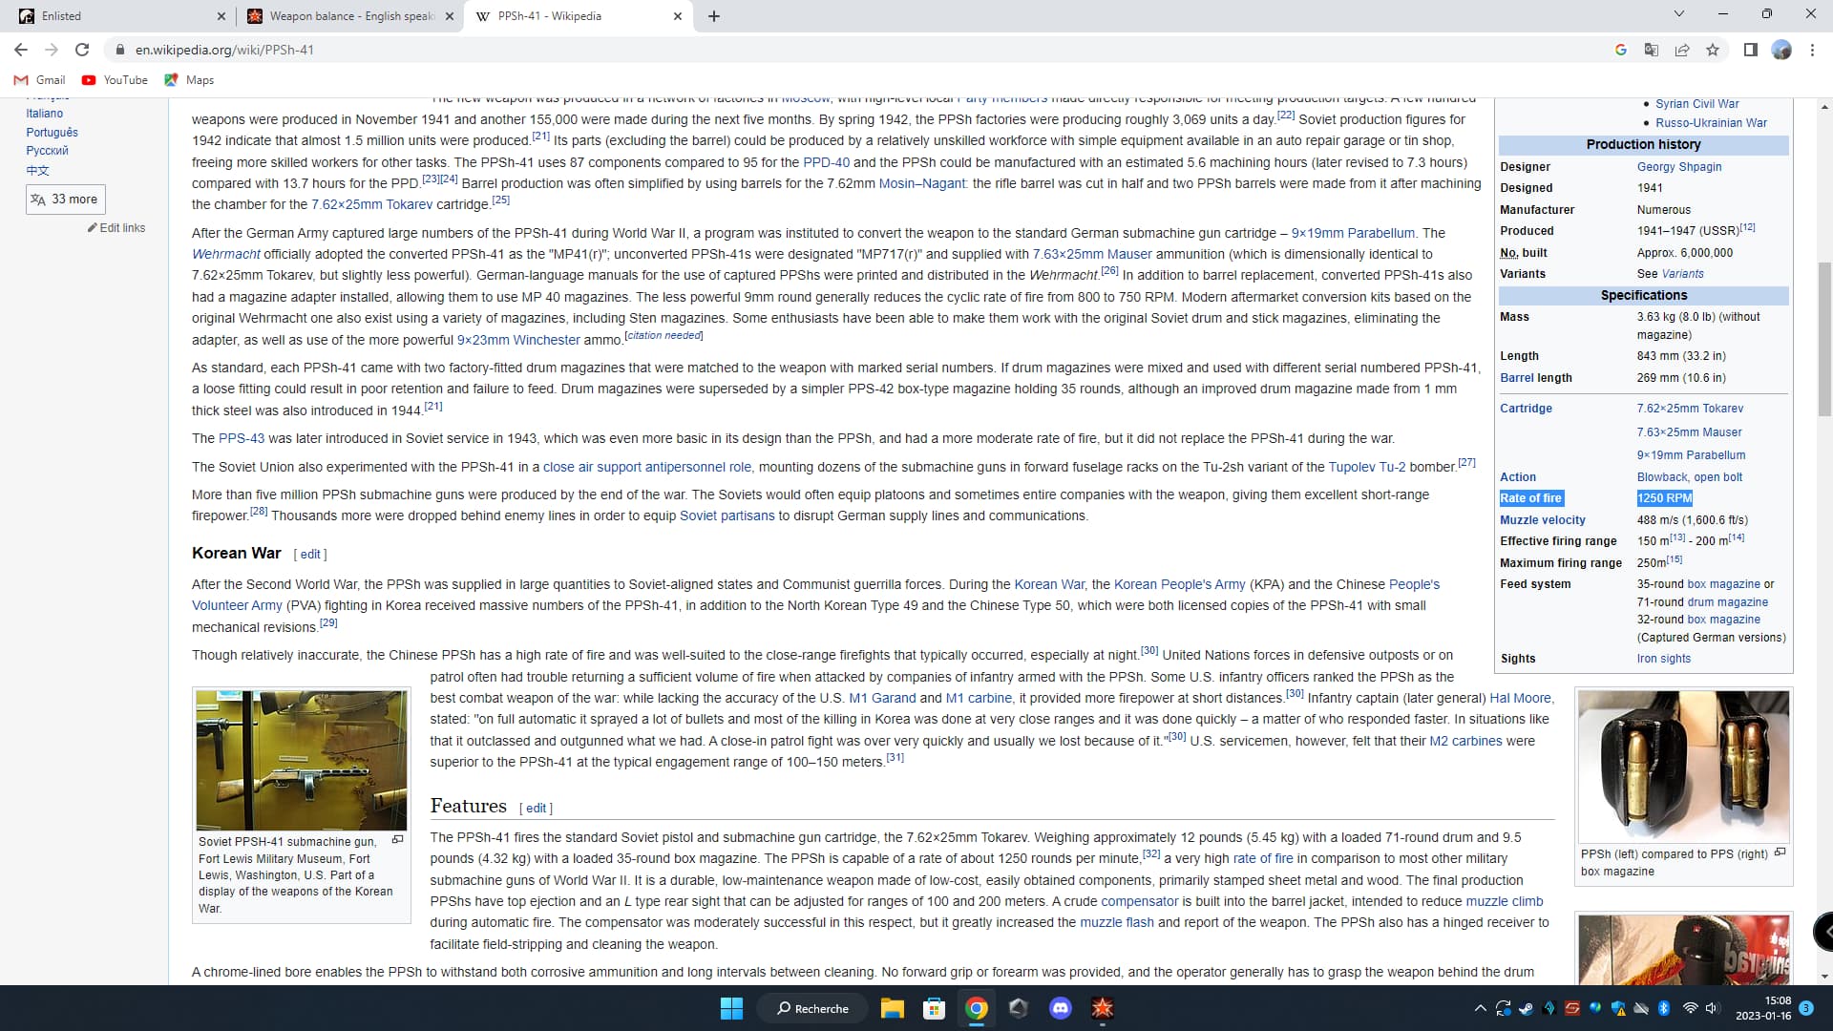Screen dimensions: 1833x1031
Task: Open the Muzzle velocity infobox link
Action: tap(1543, 520)
